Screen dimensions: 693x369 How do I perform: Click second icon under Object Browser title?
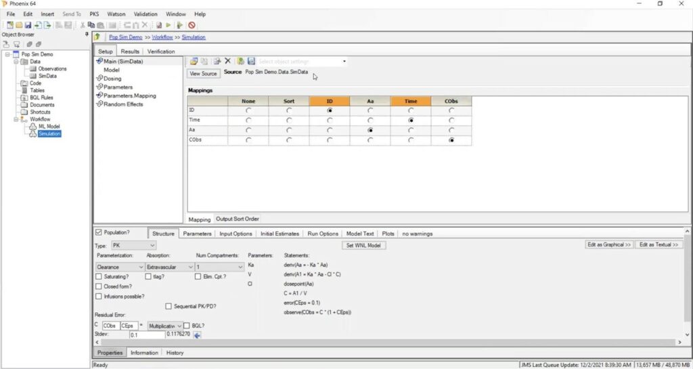[17, 44]
